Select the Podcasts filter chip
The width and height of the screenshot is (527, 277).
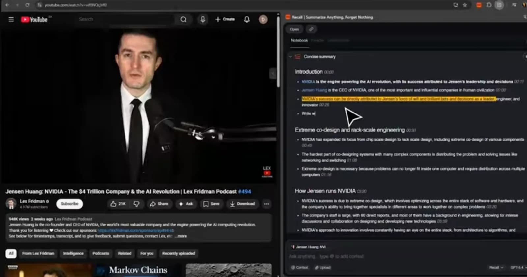click(x=100, y=253)
